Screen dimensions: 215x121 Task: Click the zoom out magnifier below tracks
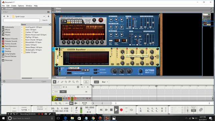tap(56, 103)
